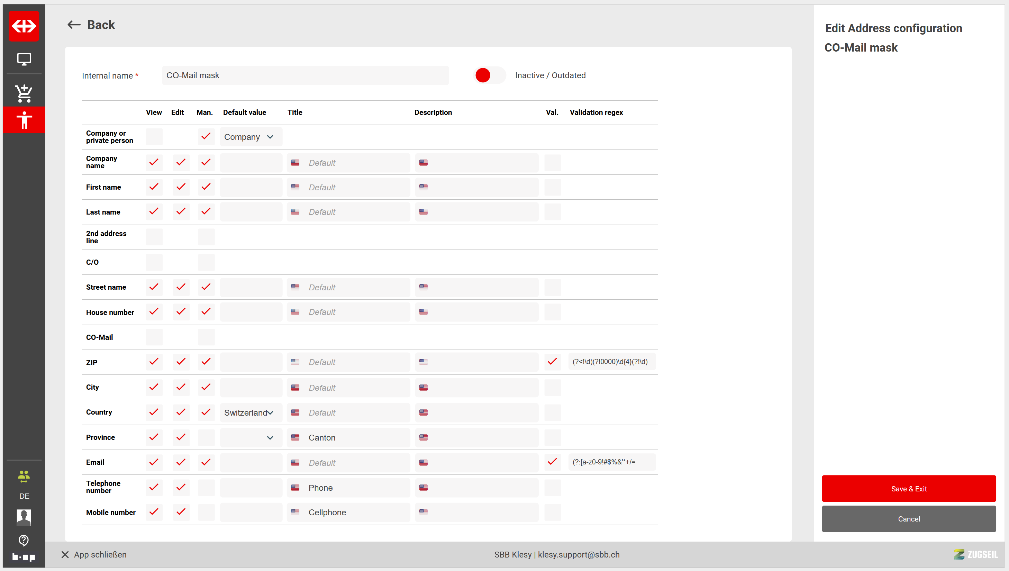Click the Save & Exit button

pyautogui.click(x=908, y=489)
